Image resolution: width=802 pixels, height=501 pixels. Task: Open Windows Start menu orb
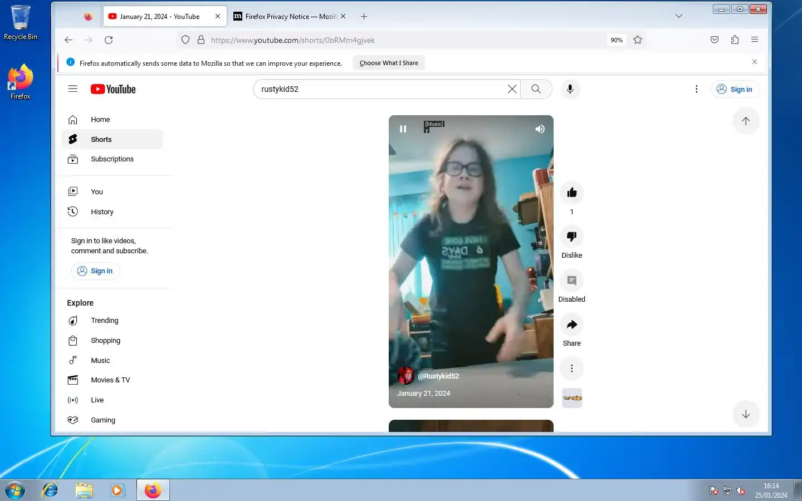pyautogui.click(x=15, y=490)
